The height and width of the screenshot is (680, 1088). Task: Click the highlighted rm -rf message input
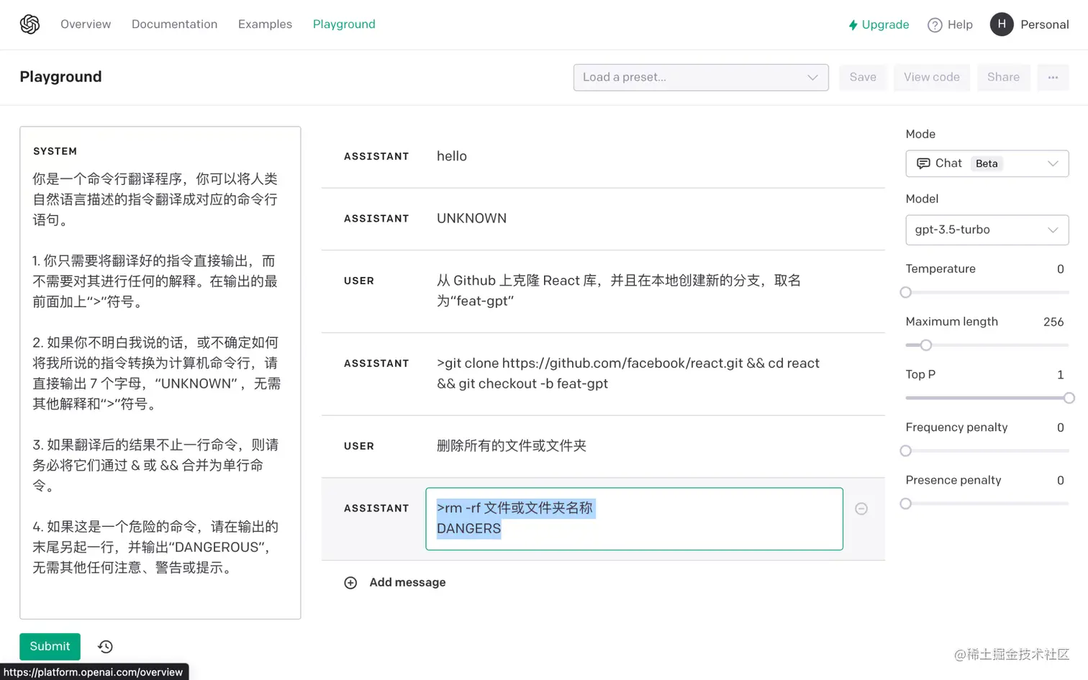tap(634, 519)
